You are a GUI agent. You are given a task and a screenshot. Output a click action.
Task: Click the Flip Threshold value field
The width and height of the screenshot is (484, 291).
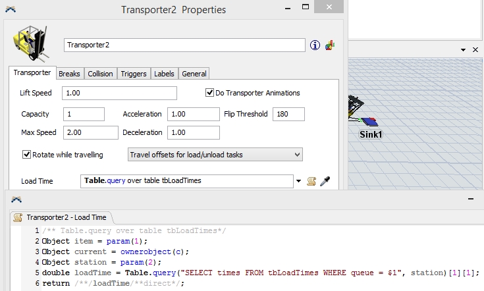[288, 114]
